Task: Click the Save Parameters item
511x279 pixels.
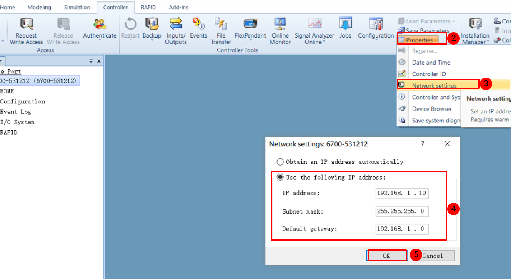Action: pyautogui.click(x=424, y=30)
